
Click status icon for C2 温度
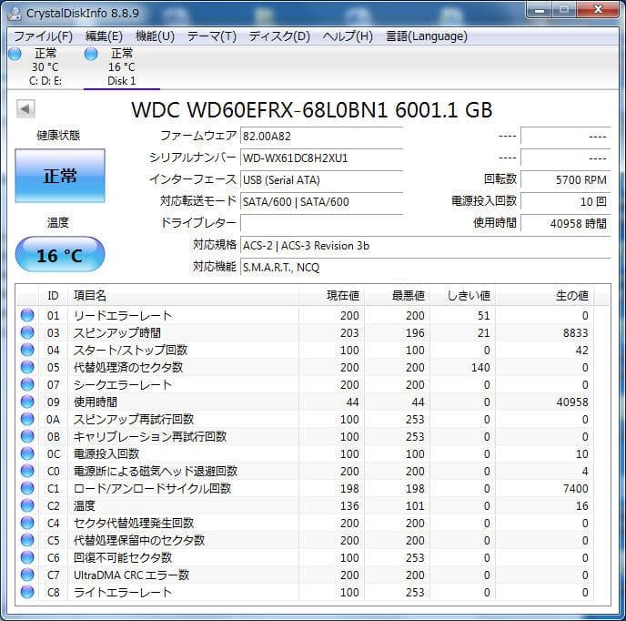pos(27,505)
